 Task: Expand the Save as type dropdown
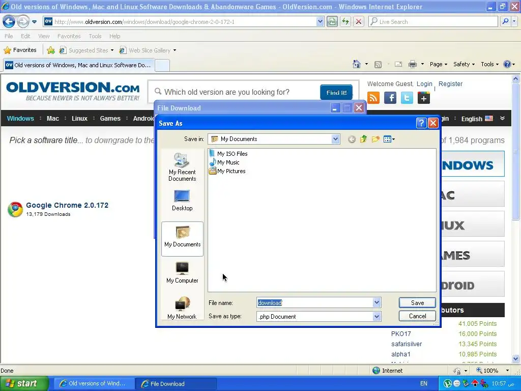(377, 317)
